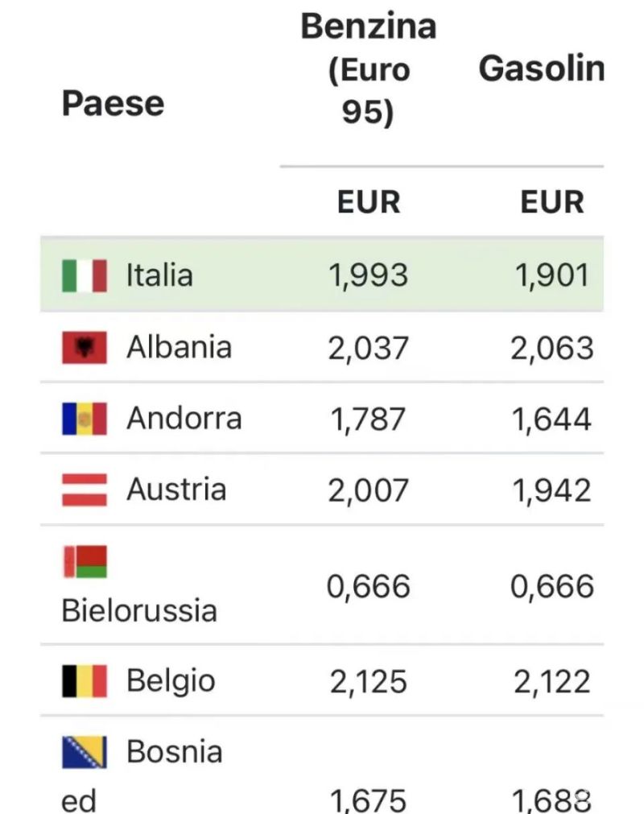
Task: Click Andorra's gasolio price 1,644
Action: point(552,419)
